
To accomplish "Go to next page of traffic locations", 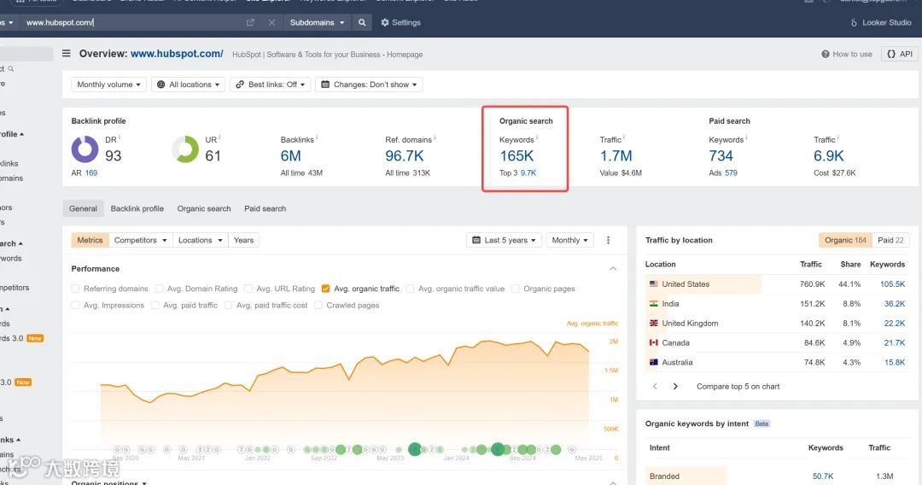I will tap(675, 386).
